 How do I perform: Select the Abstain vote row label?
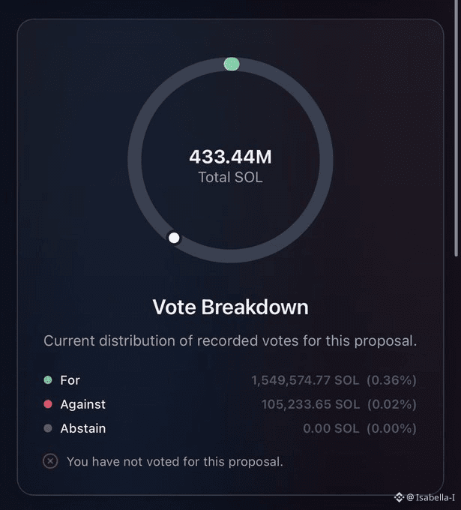[83, 428]
